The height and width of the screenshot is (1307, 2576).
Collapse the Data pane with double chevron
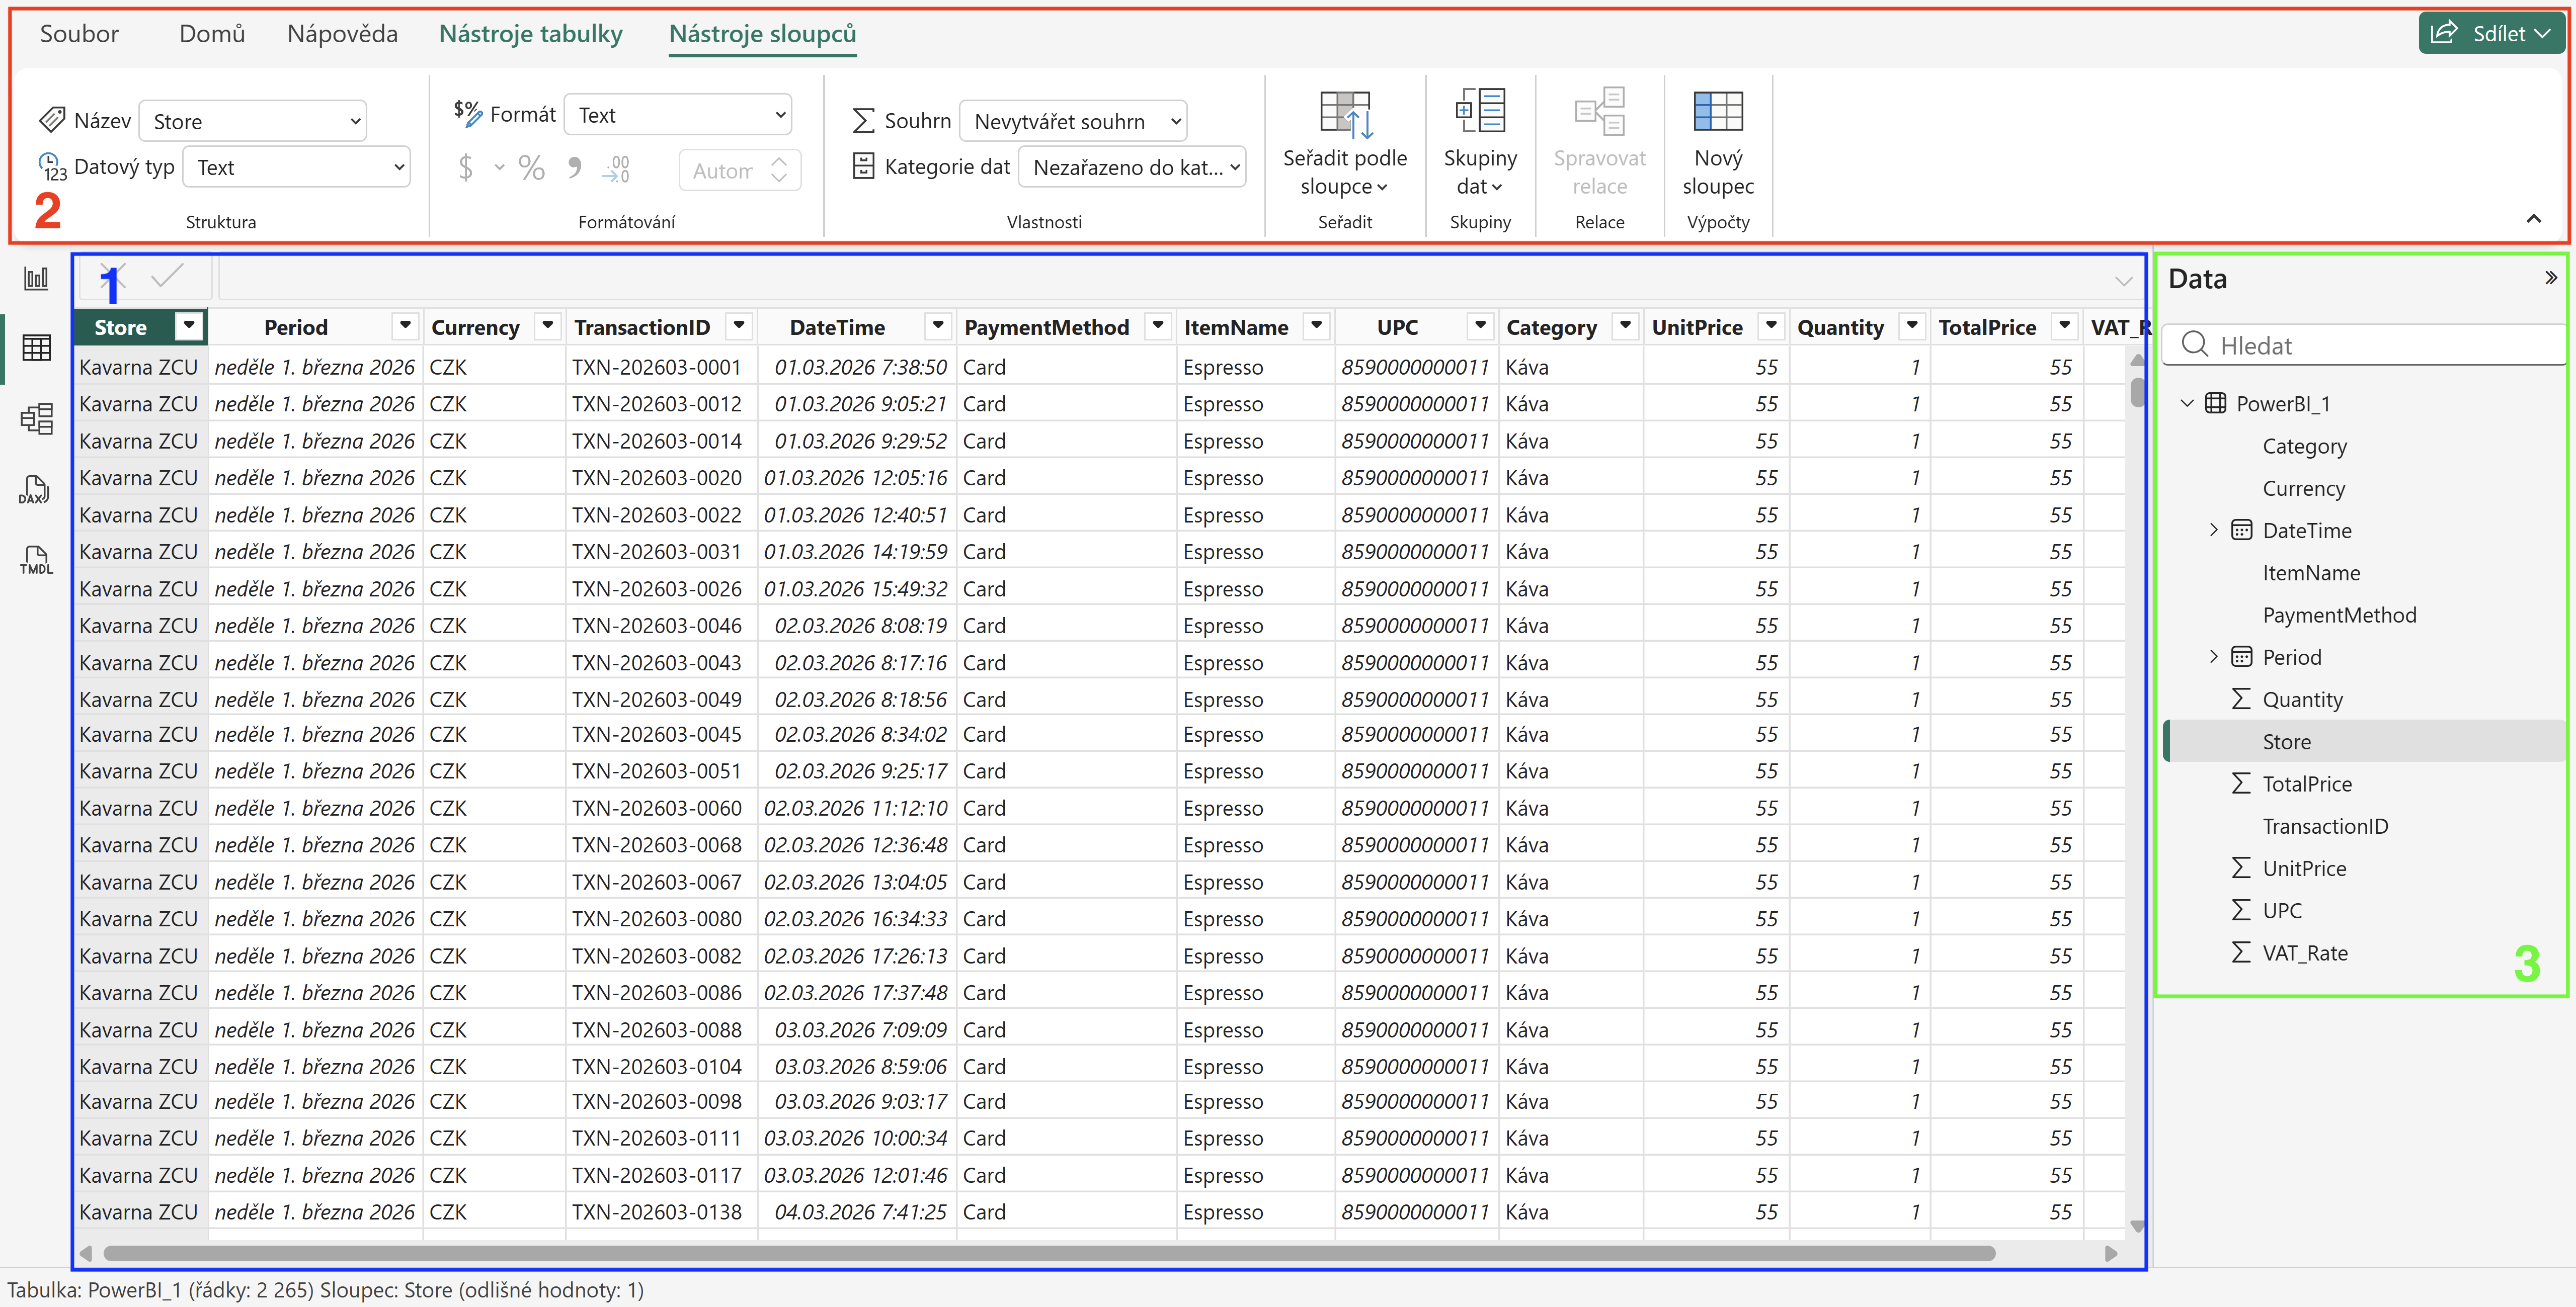[x=2550, y=278]
